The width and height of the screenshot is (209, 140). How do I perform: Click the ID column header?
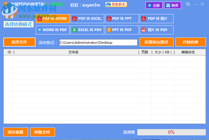click(9, 52)
